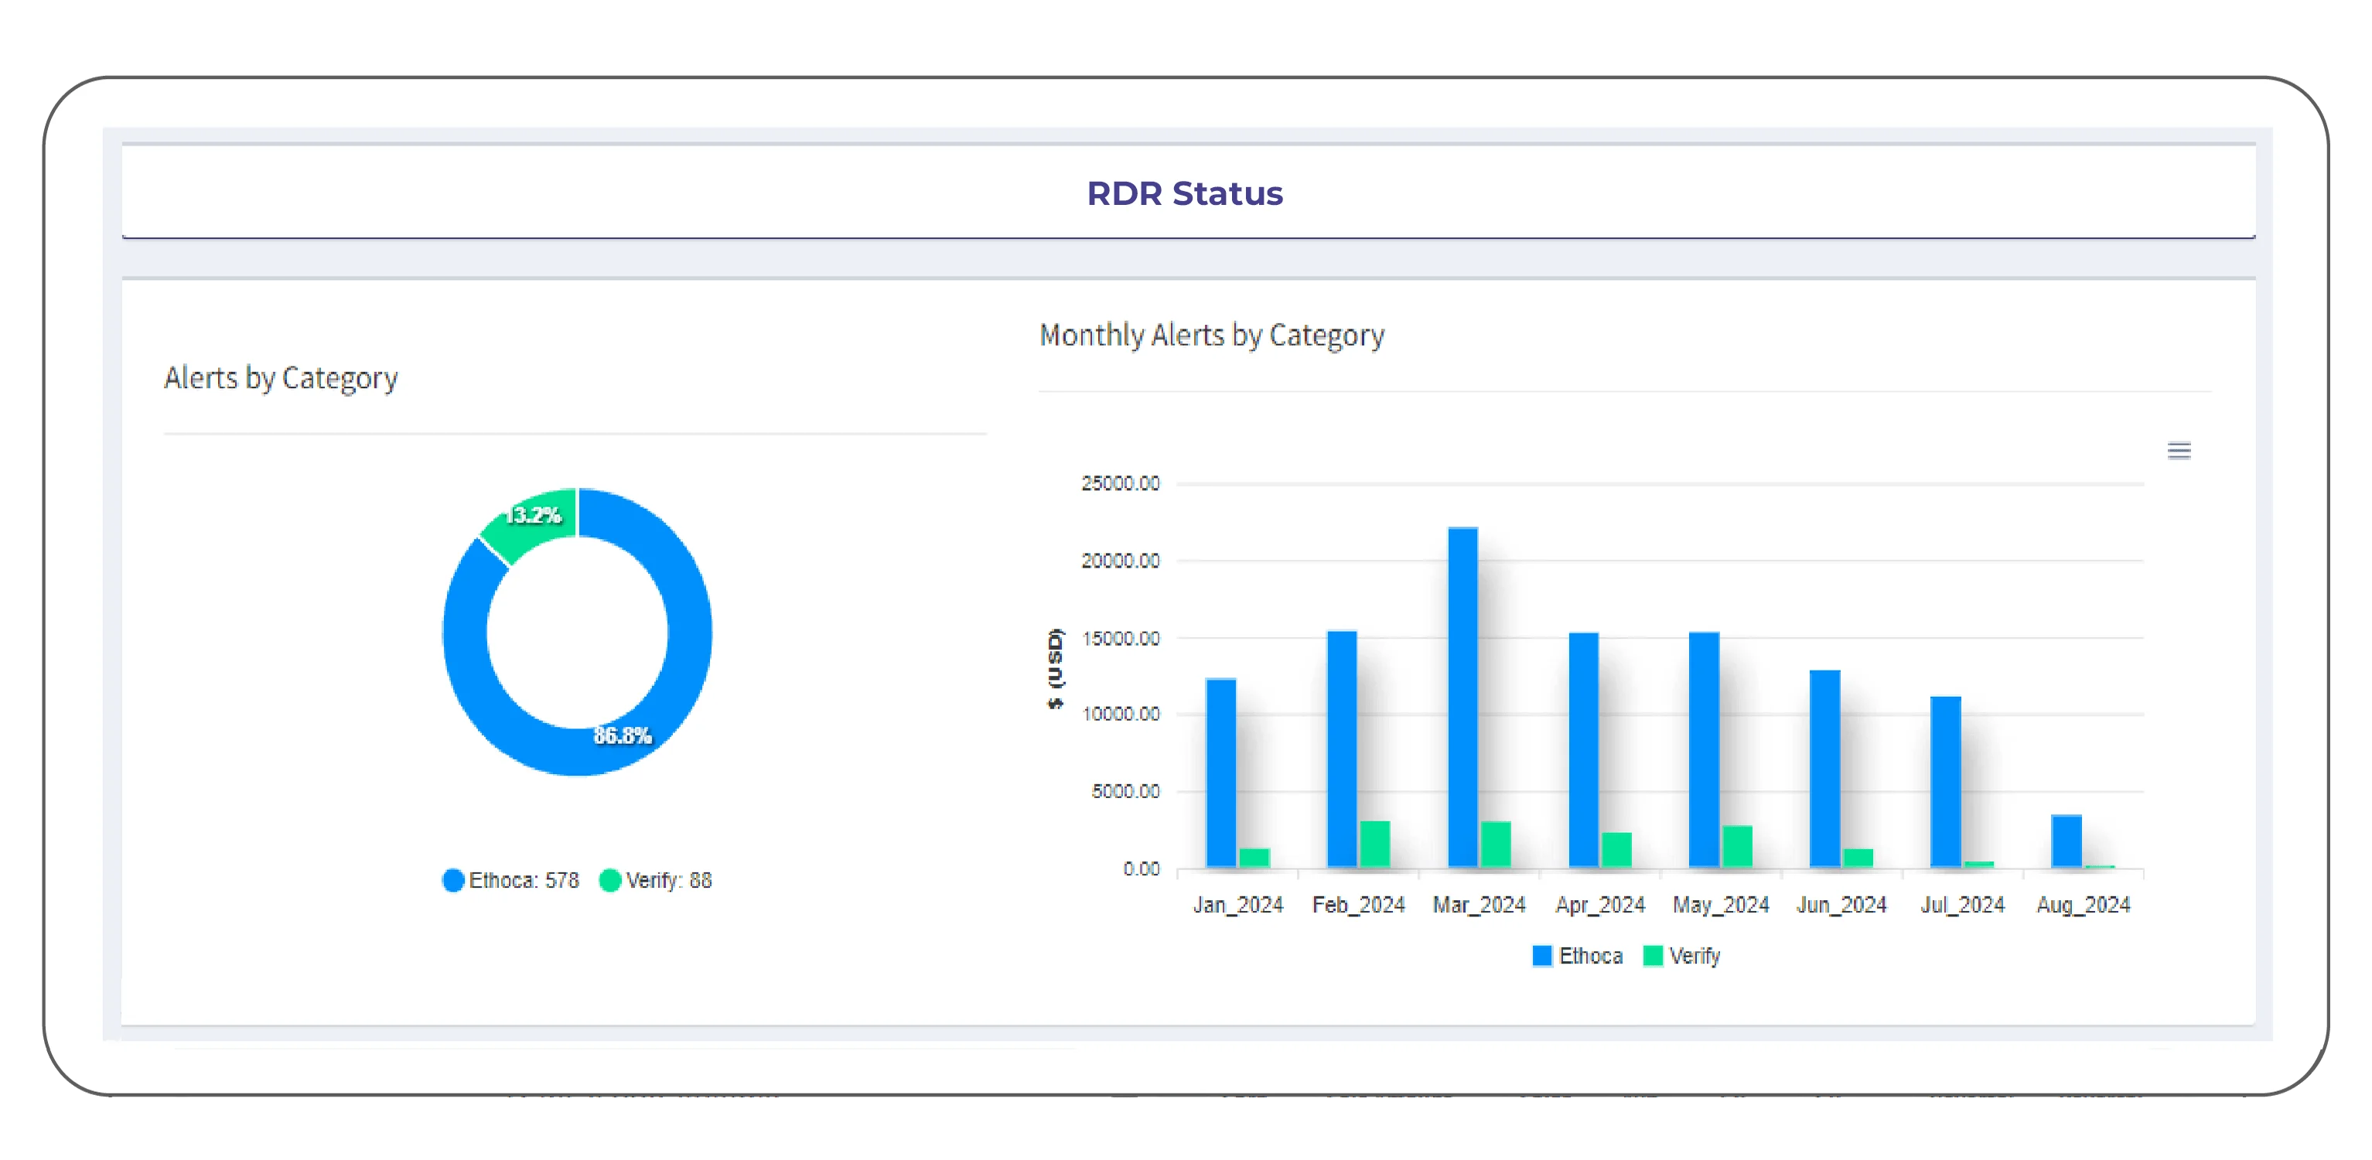Screen dimensions: 2372x1160
Task: Click the blue Ethoca legend circle under donut
Action: click(453, 880)
